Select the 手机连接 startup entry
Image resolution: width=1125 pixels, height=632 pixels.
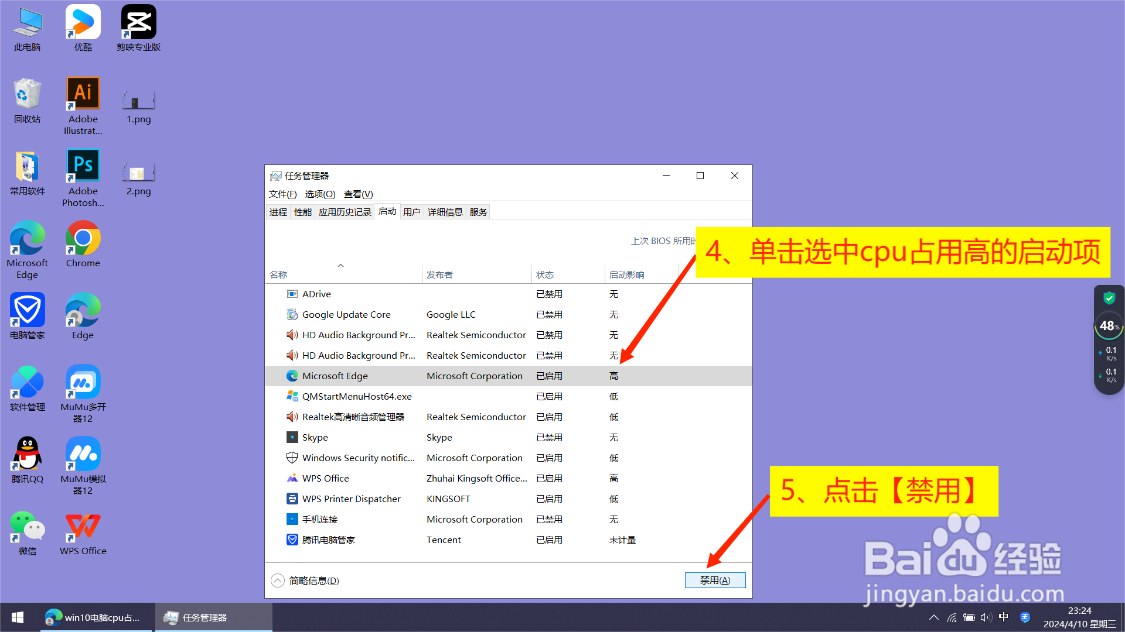pos(509,519)
